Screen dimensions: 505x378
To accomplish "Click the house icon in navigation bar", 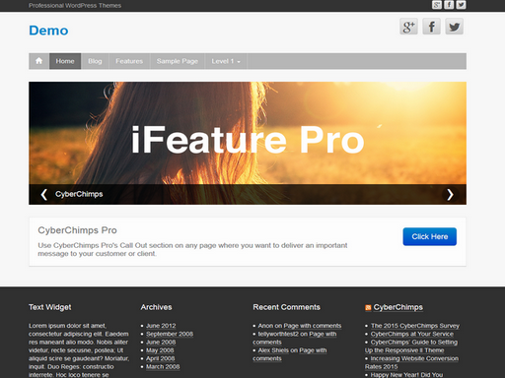I will click(x=38, y=61).
